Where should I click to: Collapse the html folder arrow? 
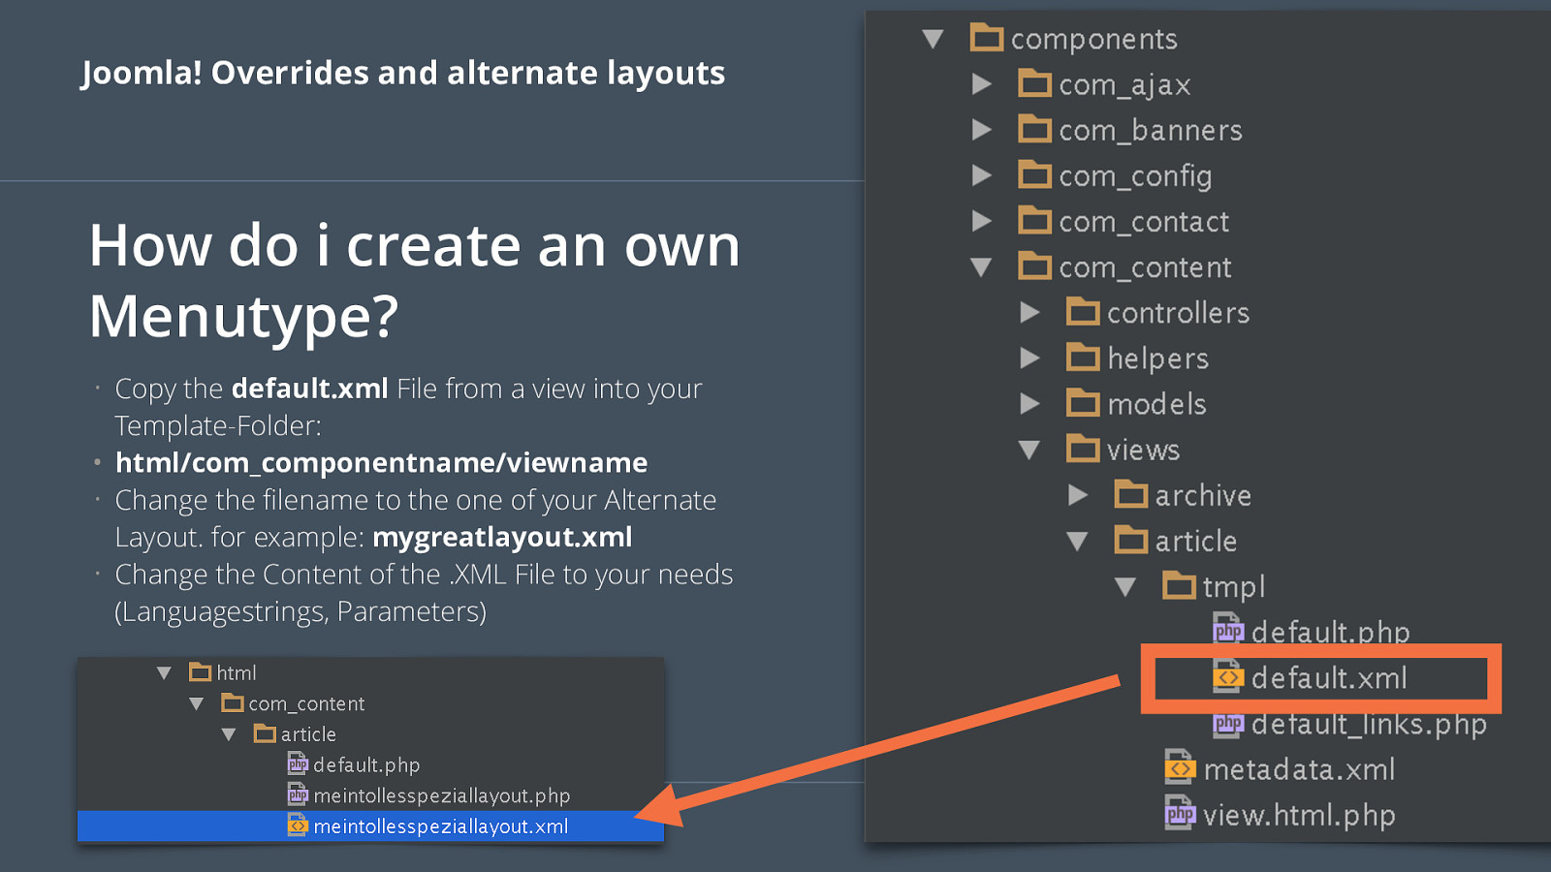164,672
